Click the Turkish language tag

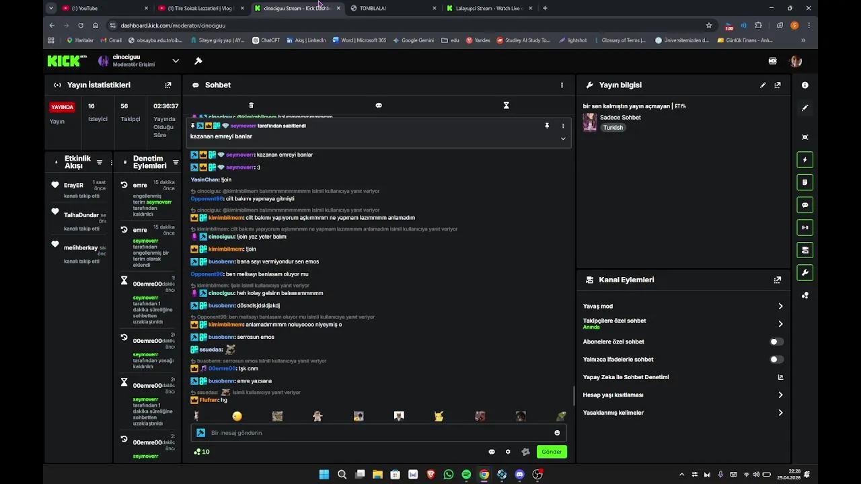pyautogui.click(x=613, y=128)
